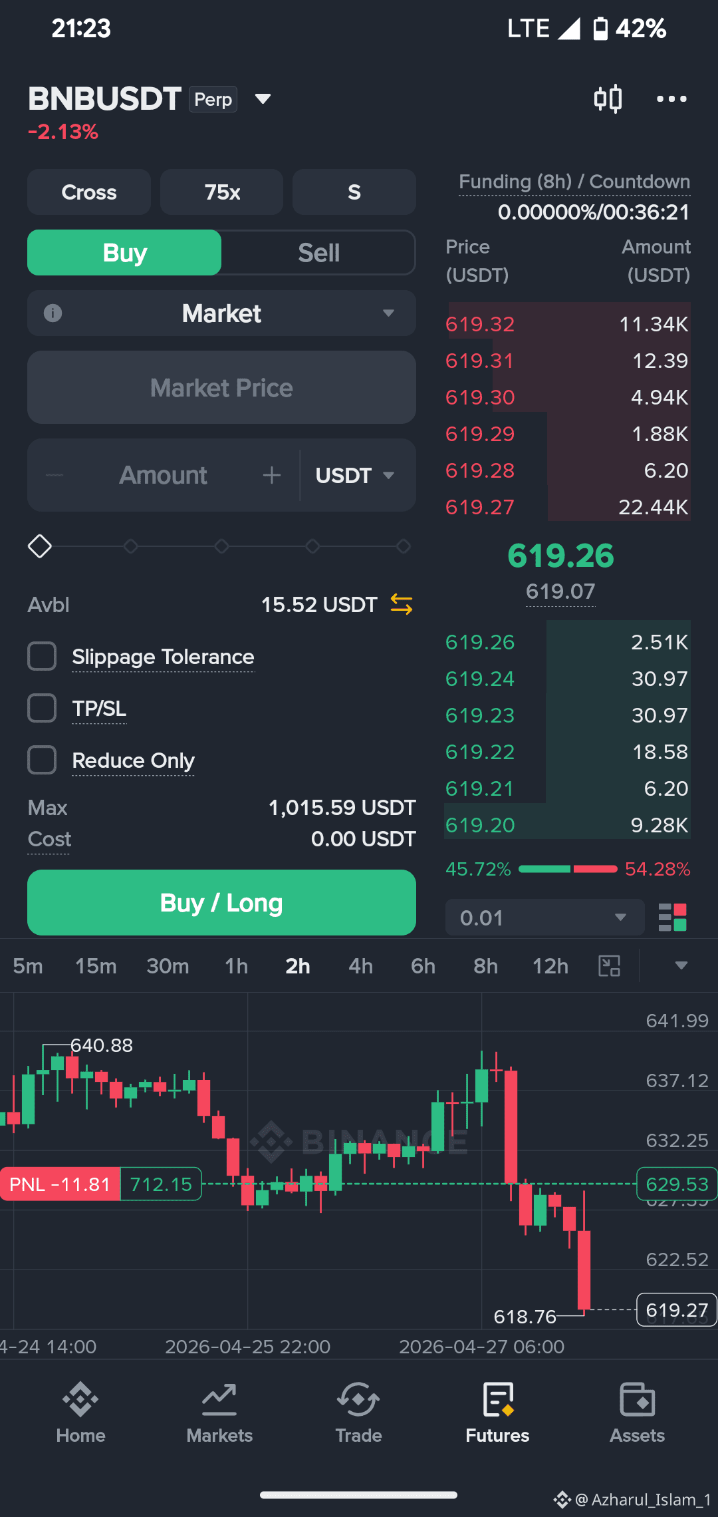The image size is (718, 1517).
Task: Select the 12h chart interval
Action: pos(550,965)
